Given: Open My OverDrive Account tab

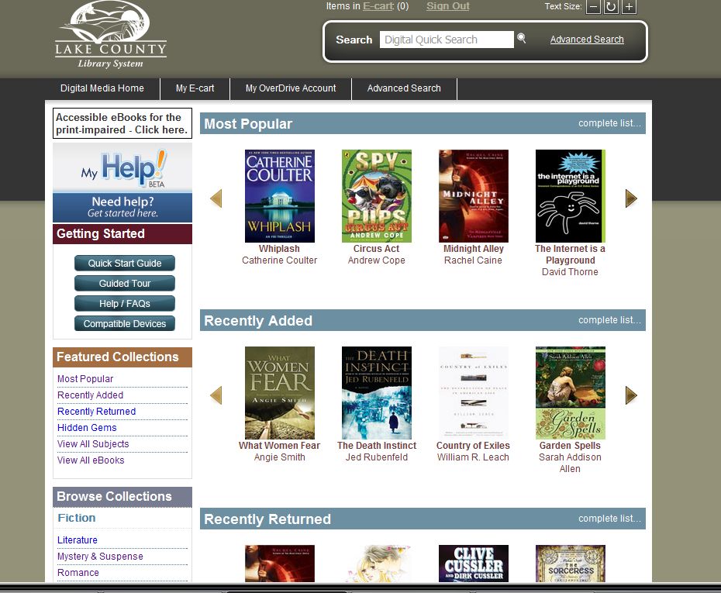Looking at the screenshot, I should pos(291,88).
